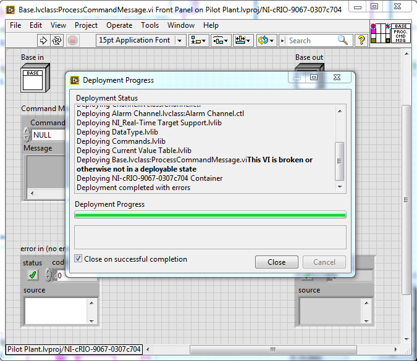This screenshot has height=361, width=417.
Task: Open the Project menu
Action: tap(86, 25)
